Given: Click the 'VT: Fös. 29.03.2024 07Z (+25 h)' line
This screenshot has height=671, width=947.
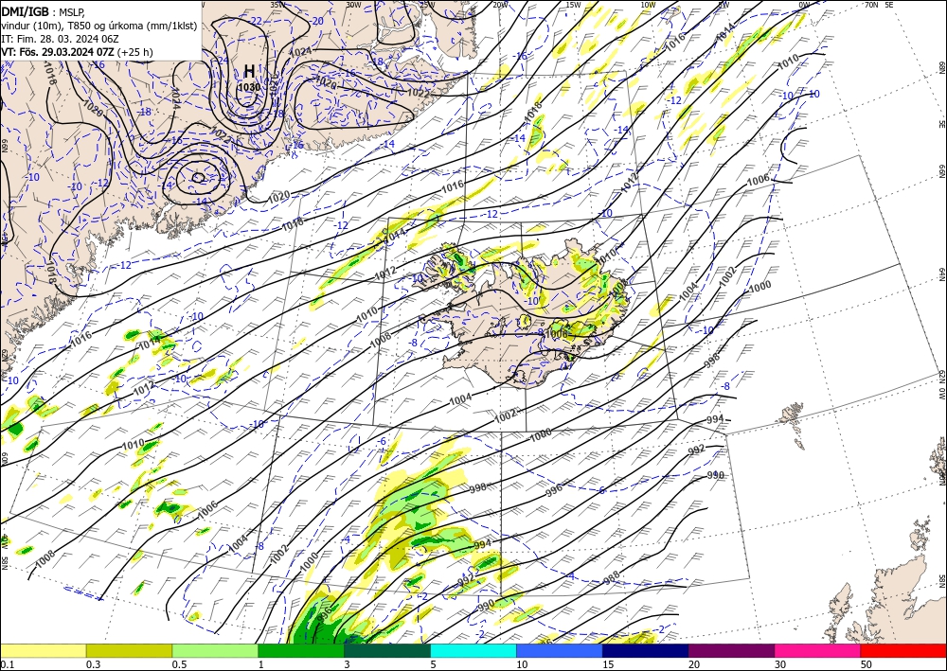Looking at the screenshot, I should pyautogui.click(x=78, y=52).
